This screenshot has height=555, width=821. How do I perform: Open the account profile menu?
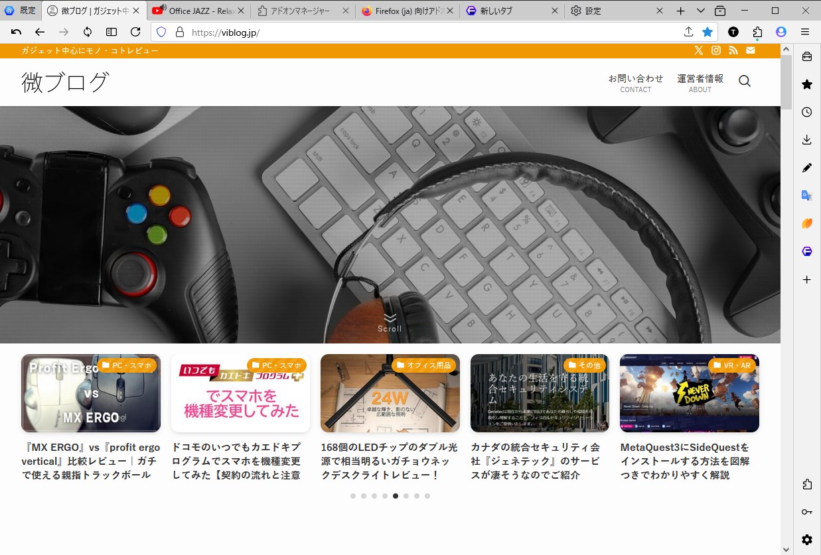click(781, 32)
